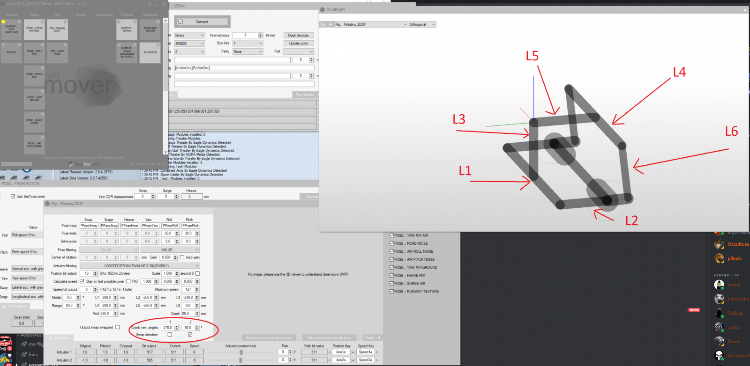Screen dimensions: 750x366
Task: Switch to the Visualizers tab in Mover
Action: point(150,15)
